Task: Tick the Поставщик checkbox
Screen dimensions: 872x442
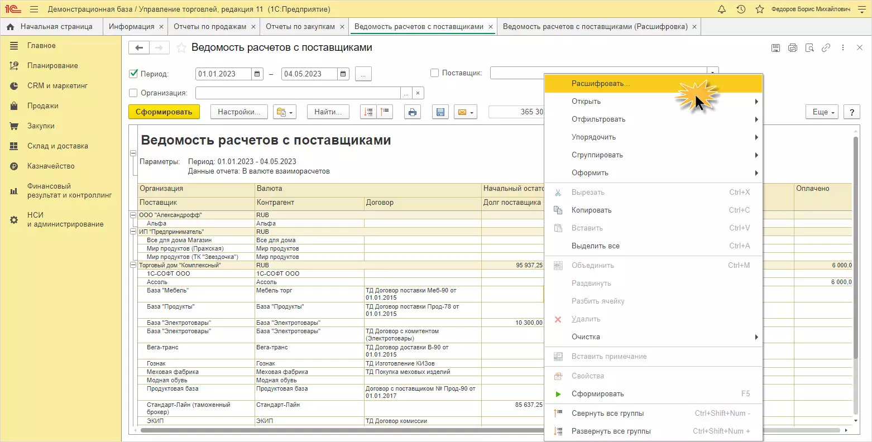Action: click(435, 73)
